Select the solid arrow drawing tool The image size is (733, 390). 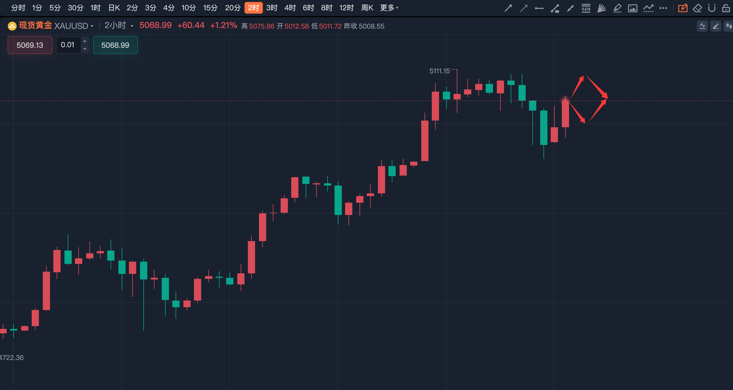(508, 8)
